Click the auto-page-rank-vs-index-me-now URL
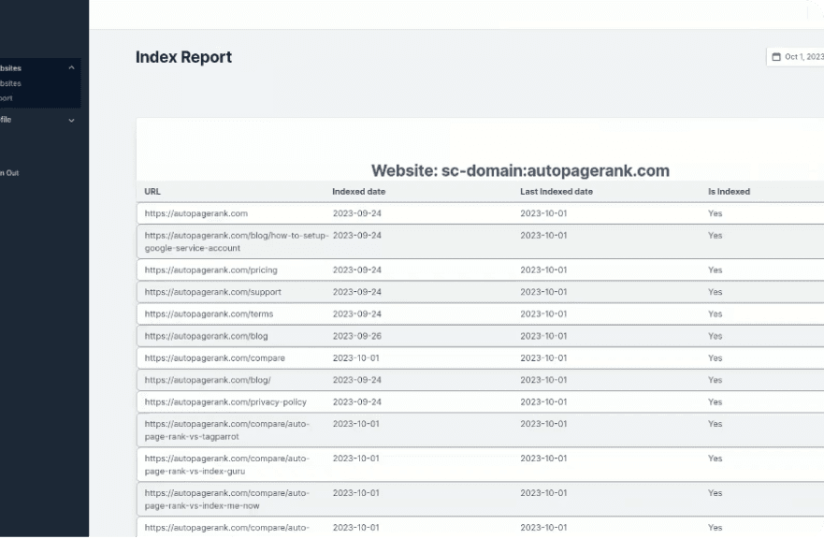 point(226,499)
